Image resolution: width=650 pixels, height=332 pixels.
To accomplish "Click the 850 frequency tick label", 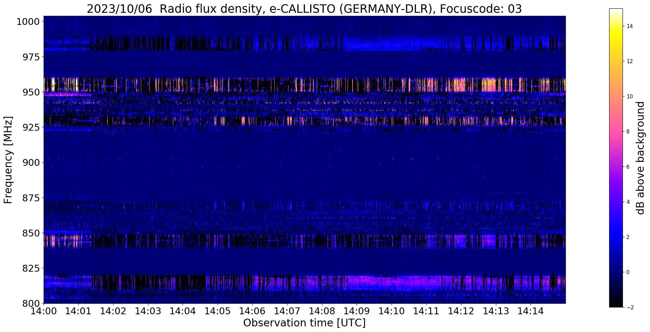I will [31, 233].
